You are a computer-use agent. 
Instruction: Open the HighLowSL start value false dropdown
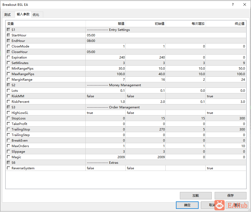pos(145,113)
